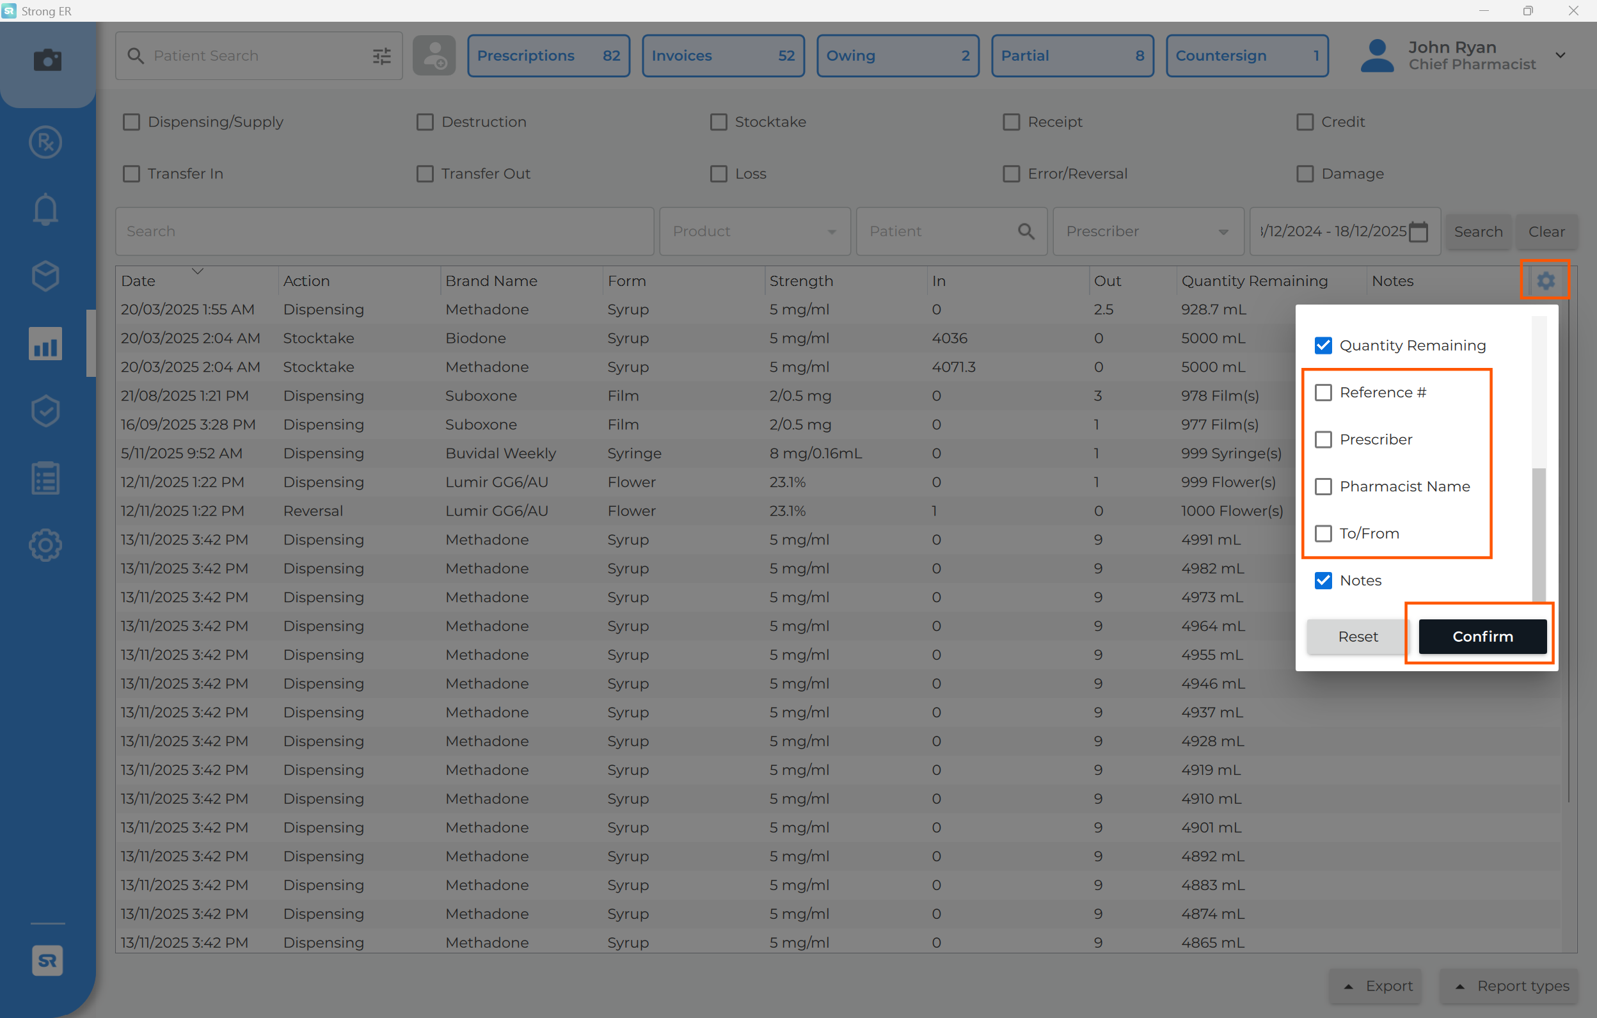
Task: Open patient search filter sliders icon
Action: click(x=381, y=56)
